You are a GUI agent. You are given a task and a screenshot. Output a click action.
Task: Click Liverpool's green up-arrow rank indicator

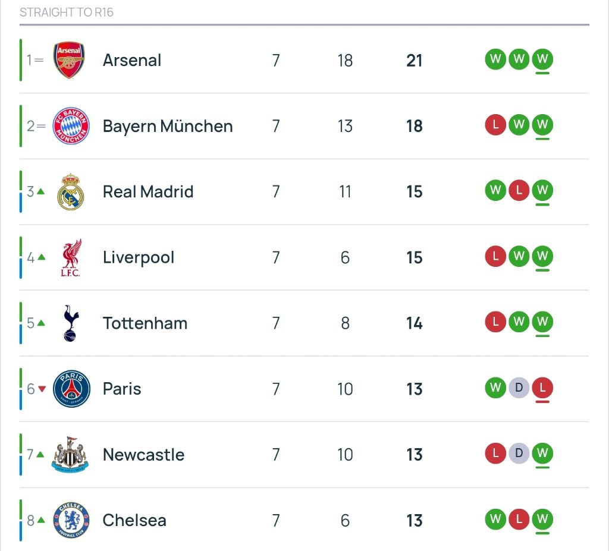[x=41, y=257]
